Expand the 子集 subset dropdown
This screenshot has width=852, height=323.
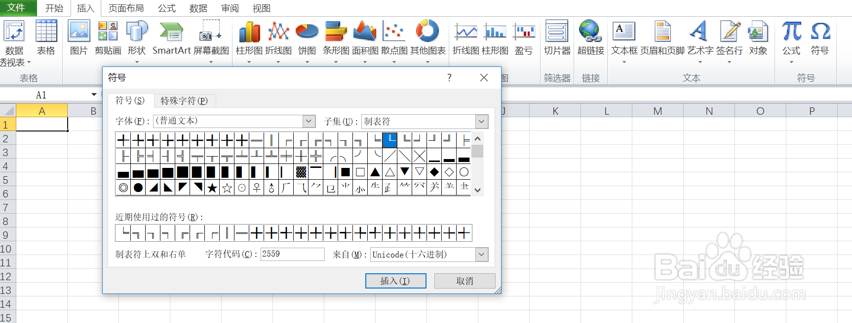click(x=482, y=121)
